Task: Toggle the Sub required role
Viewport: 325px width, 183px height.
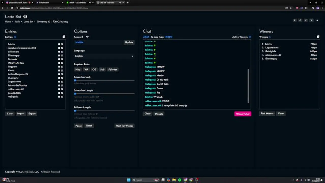Action: click(102, 69)
